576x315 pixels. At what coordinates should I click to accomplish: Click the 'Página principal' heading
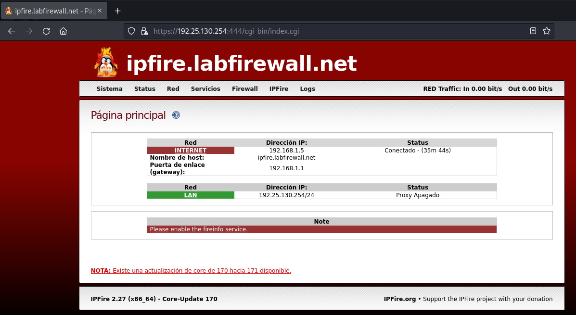pos(128,115)
